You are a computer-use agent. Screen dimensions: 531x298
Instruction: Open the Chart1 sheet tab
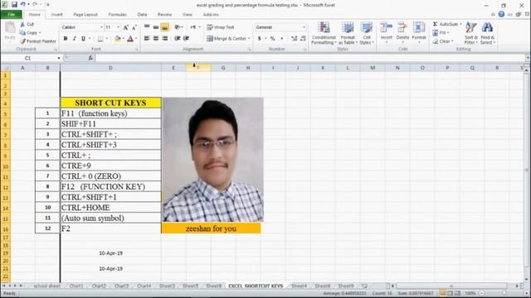click(76, 286)
